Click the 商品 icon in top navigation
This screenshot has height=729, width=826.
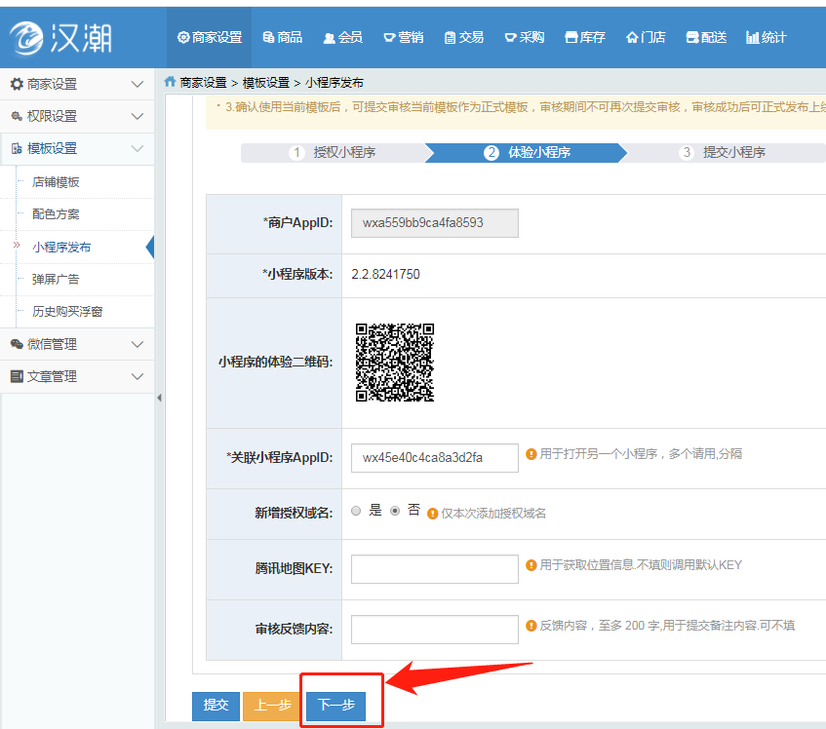pyautogui.click(x=268, y=37)
